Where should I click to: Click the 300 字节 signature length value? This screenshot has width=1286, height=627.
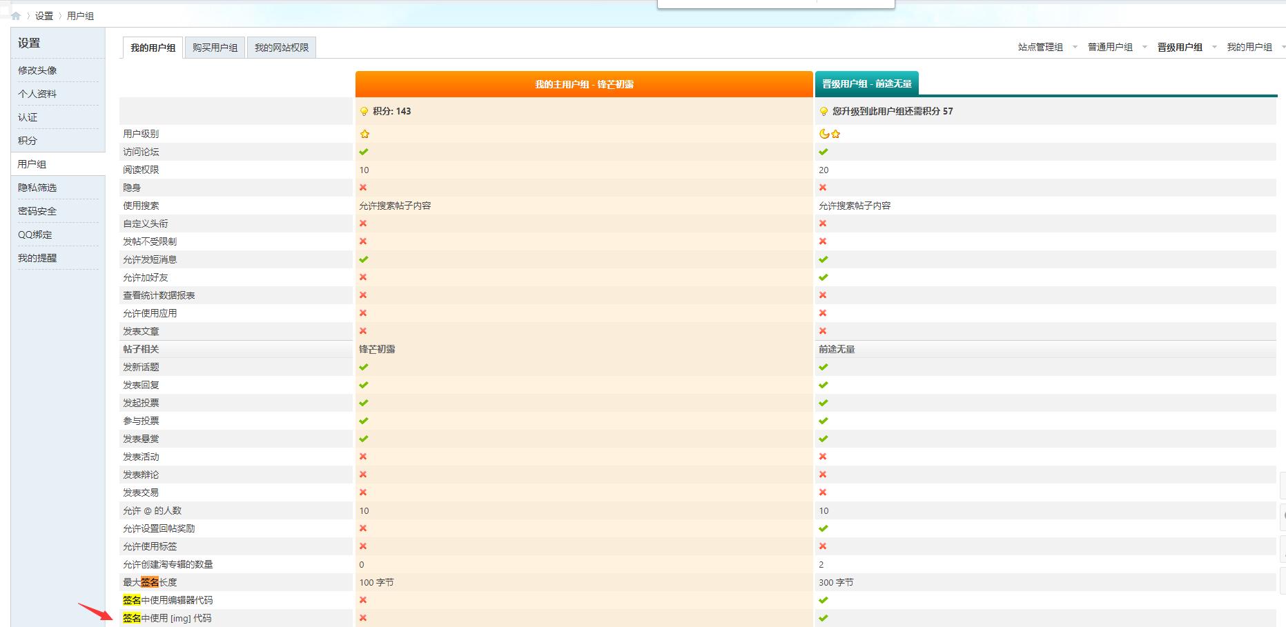point(836,582)
